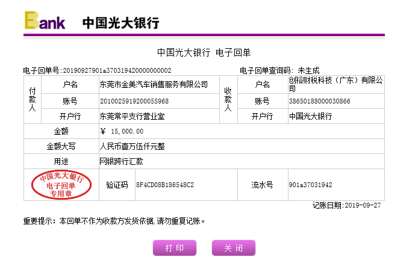
Task: Click the 电子回单查询码 未生成 text
Action: [x=279, y=70]
